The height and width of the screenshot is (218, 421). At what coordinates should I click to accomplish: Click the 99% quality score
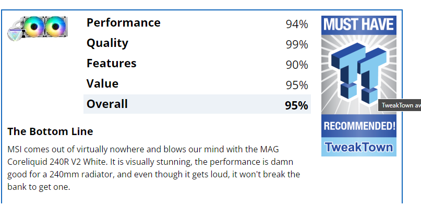click(297, 44)
